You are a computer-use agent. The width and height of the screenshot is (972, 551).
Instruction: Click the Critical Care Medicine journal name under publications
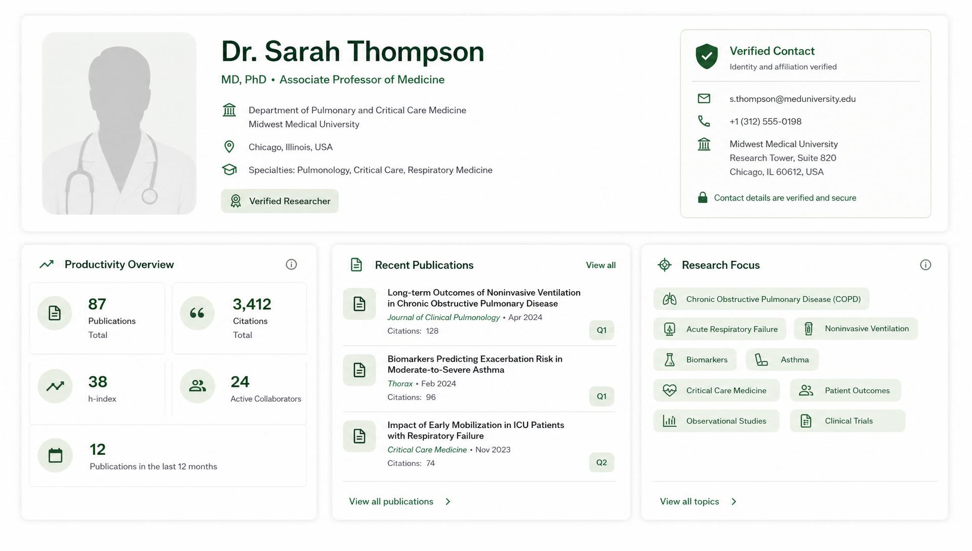[427, 450]
